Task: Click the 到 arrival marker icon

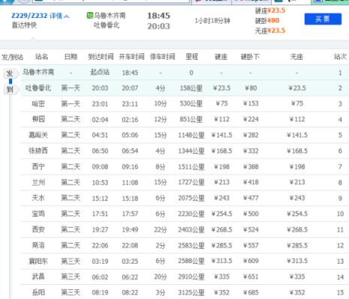Action: tap(10, 89)
